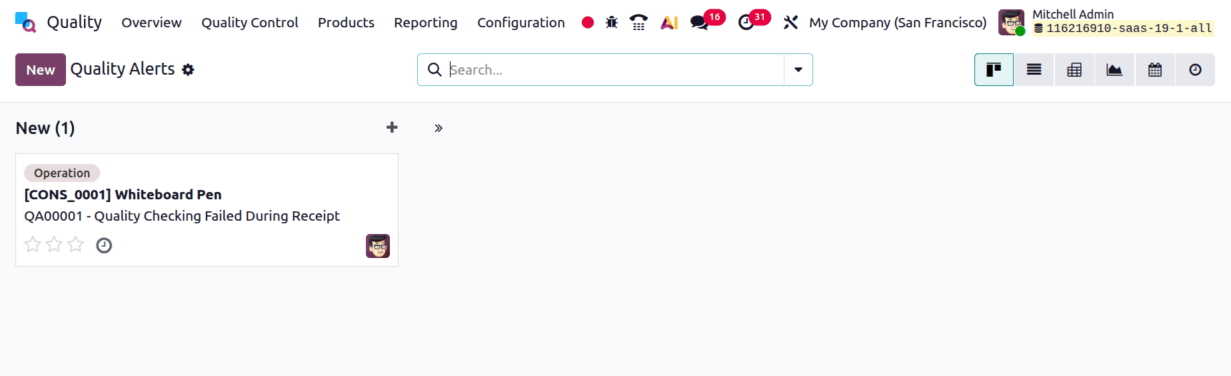Open the Configuration menu
This screenshot has height=376, width=1231.
click(521, 23)
